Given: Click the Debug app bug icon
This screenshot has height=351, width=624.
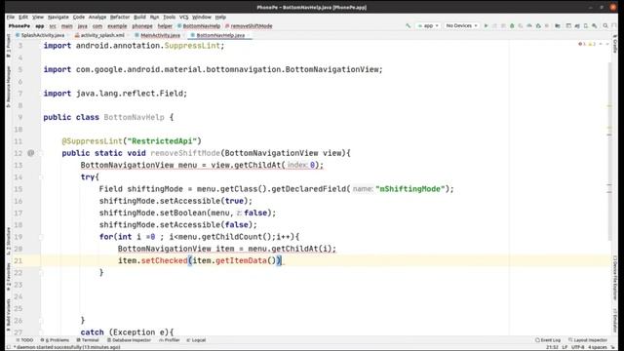Looking at the screenshot, I should coord(512,26).
